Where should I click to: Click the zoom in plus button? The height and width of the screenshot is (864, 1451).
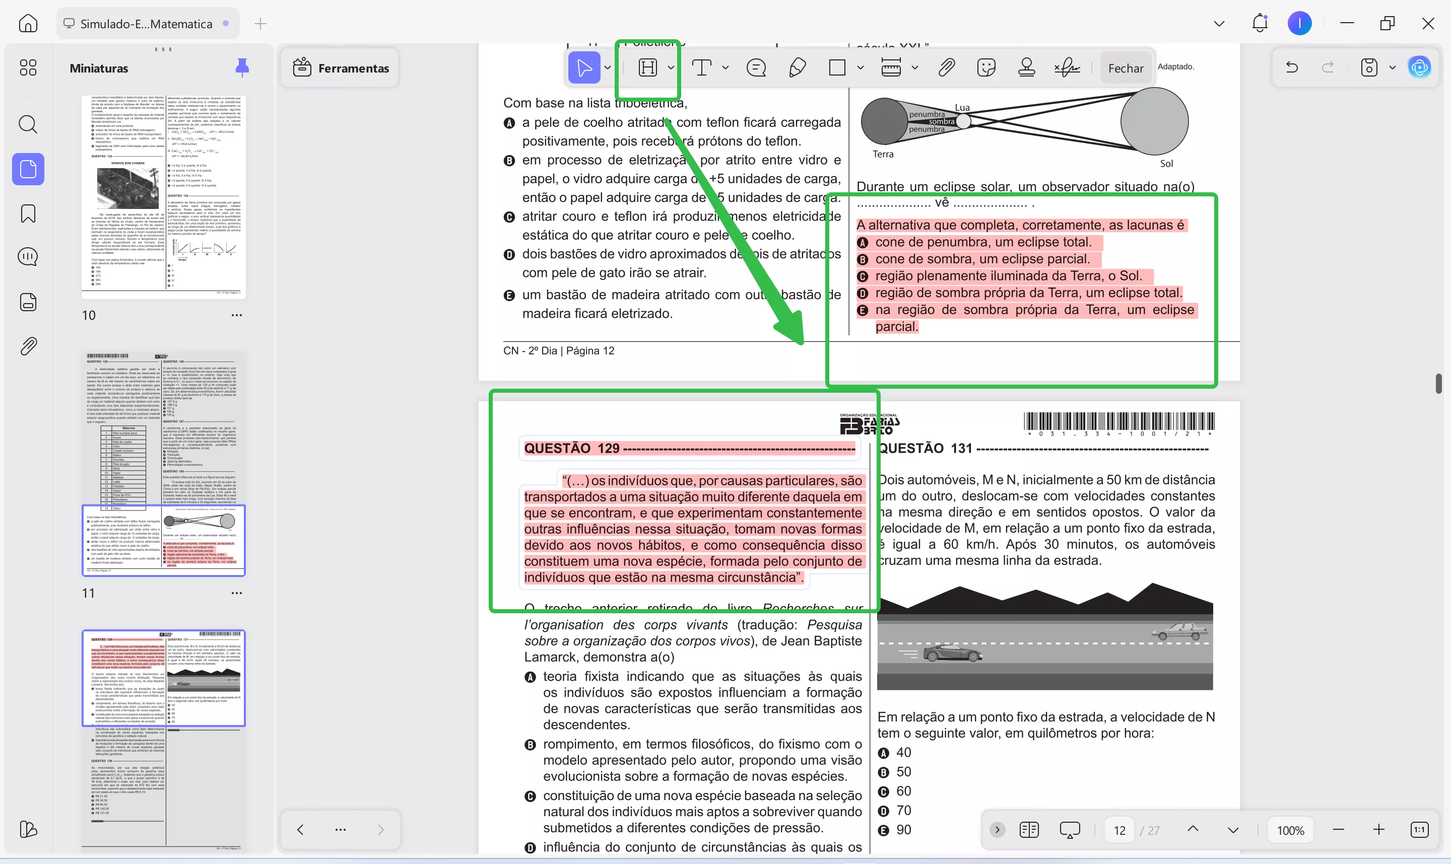click(x=1379, y=830)
